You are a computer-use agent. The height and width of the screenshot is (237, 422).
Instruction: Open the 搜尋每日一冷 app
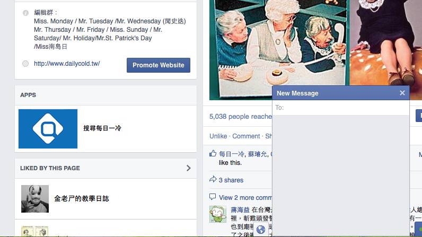point(102,128)
